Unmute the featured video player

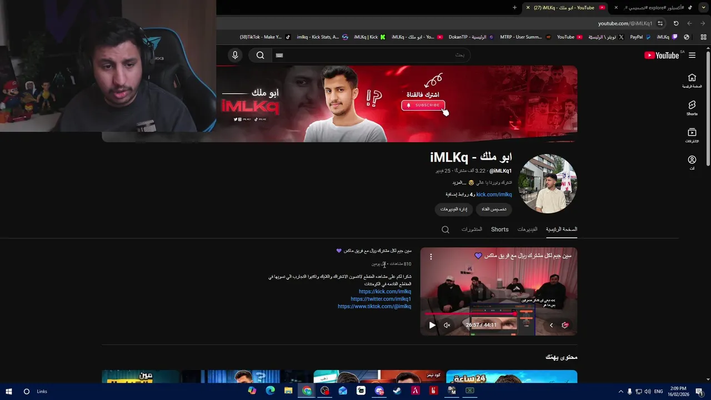coord(447,325)
